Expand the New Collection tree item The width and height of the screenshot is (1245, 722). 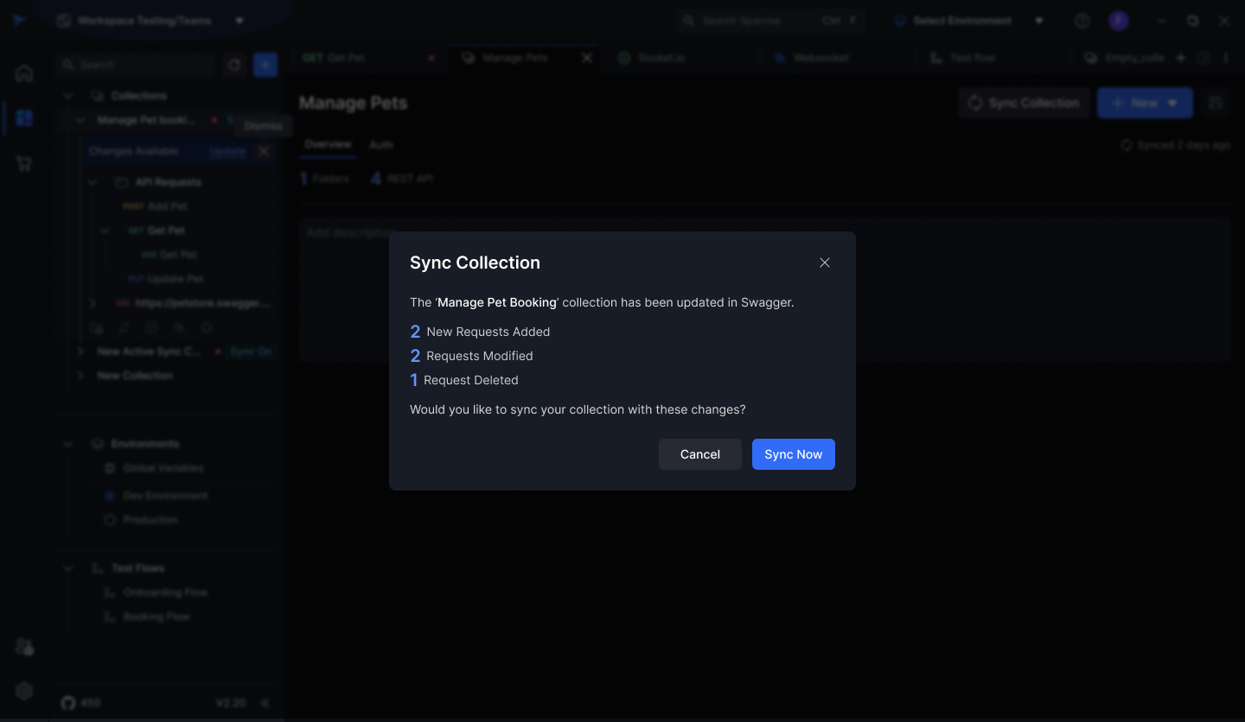point(80,375)
